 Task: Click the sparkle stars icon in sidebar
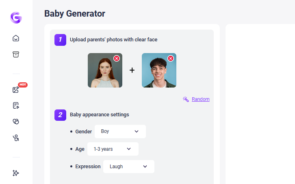click(x=16, y=173)
